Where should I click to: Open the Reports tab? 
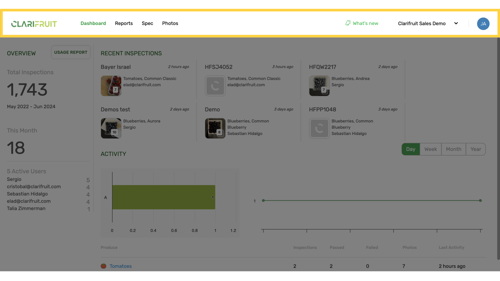tap(124, 23)
